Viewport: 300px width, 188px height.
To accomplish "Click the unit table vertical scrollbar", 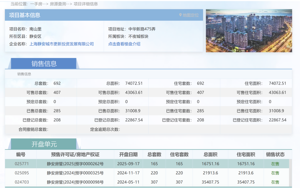I will 291,173.
